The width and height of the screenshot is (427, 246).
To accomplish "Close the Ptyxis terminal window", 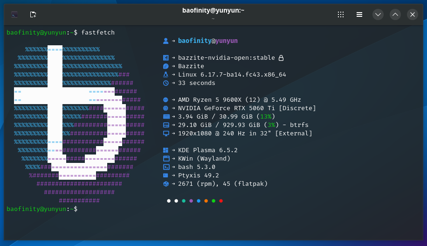I will click(x=413, y=14).
